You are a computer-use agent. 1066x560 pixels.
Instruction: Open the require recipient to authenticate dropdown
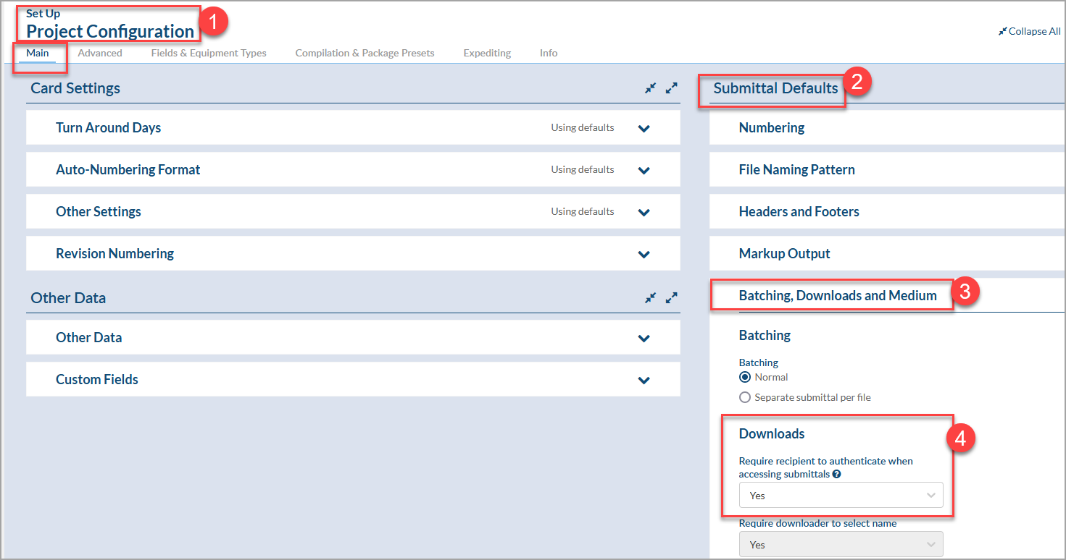tap(841, 496)
